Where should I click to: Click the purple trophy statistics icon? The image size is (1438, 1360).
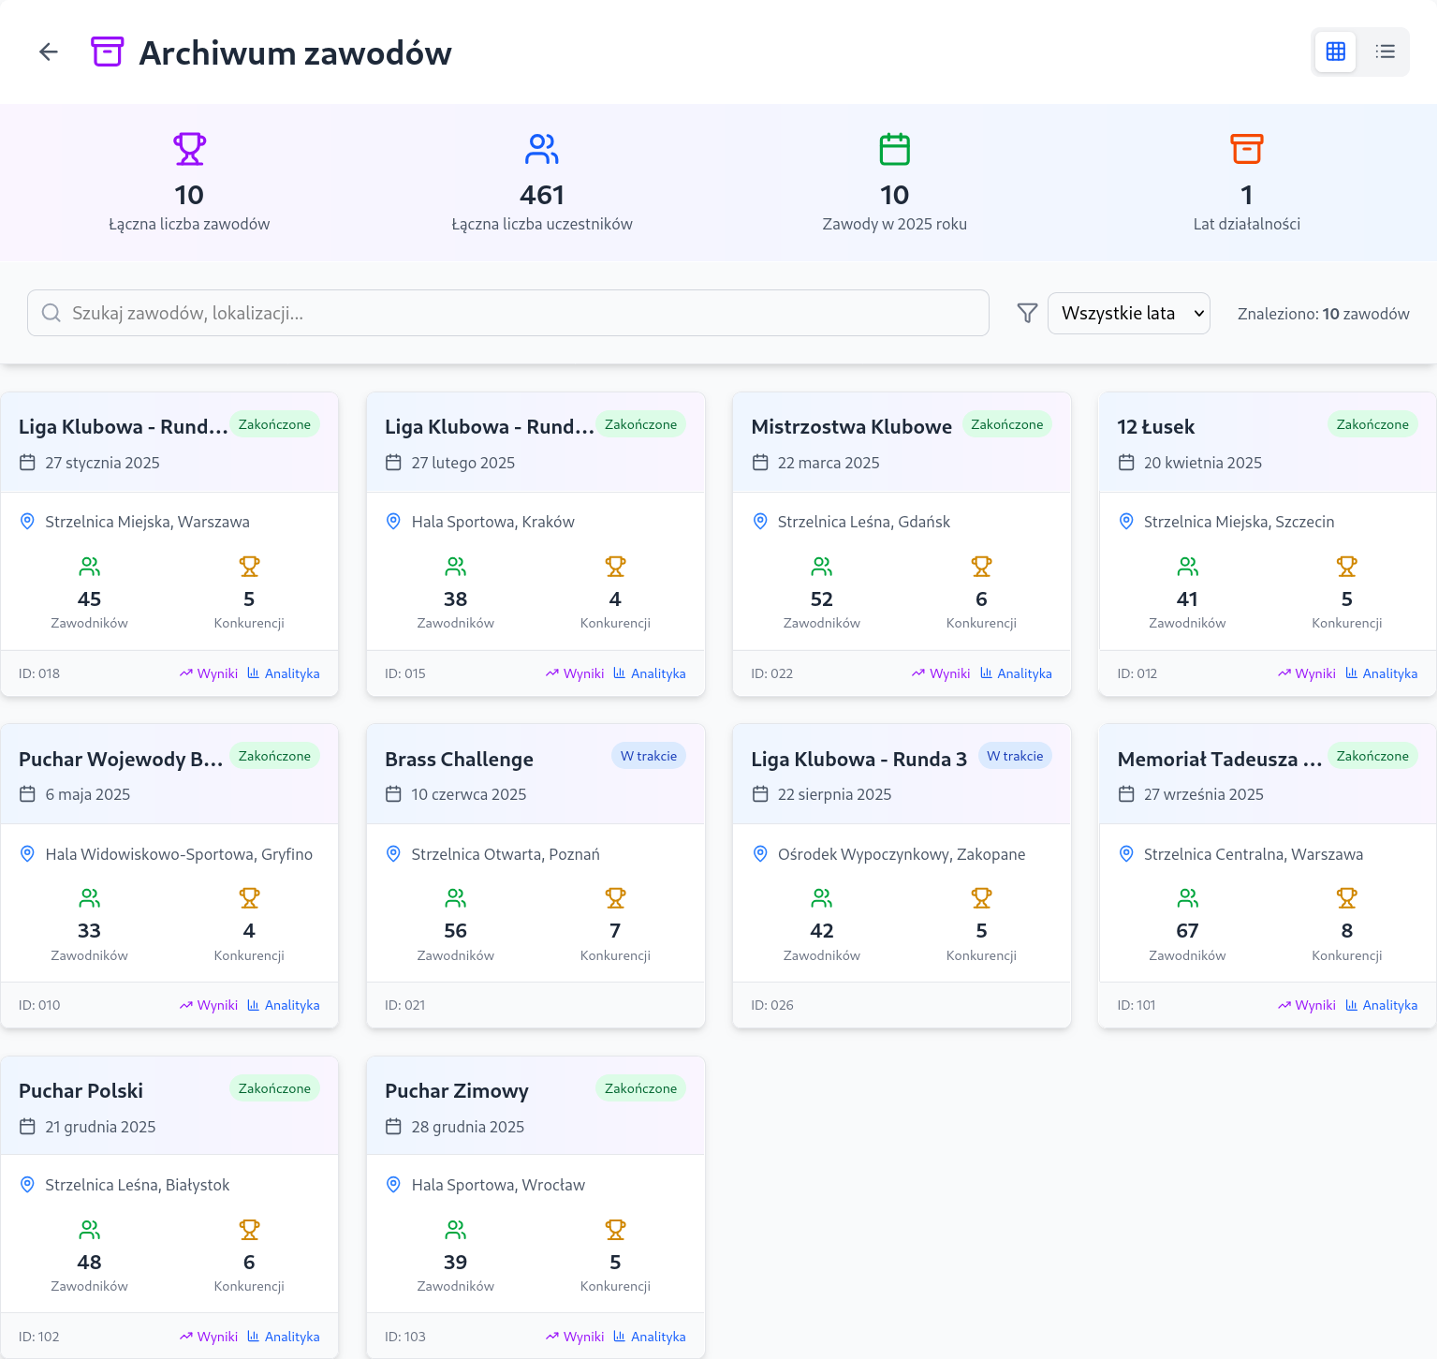(x=189, y=149)
